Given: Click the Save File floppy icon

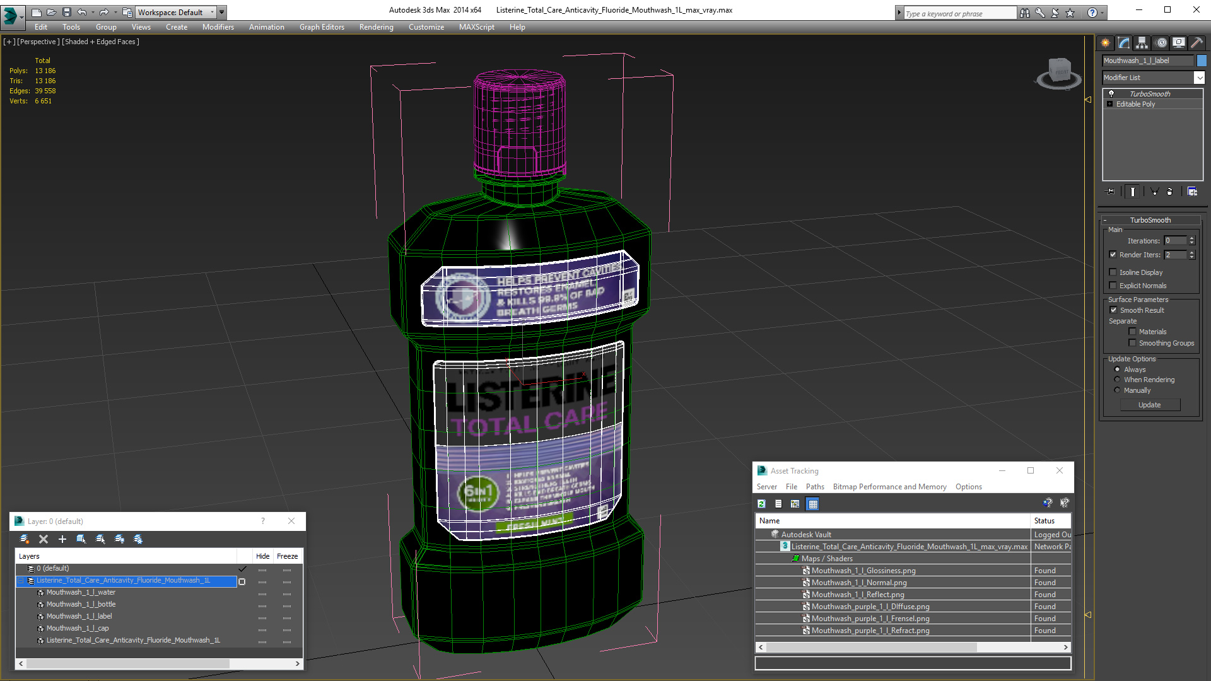Looking at the screenshot, I should click(67, 12).
